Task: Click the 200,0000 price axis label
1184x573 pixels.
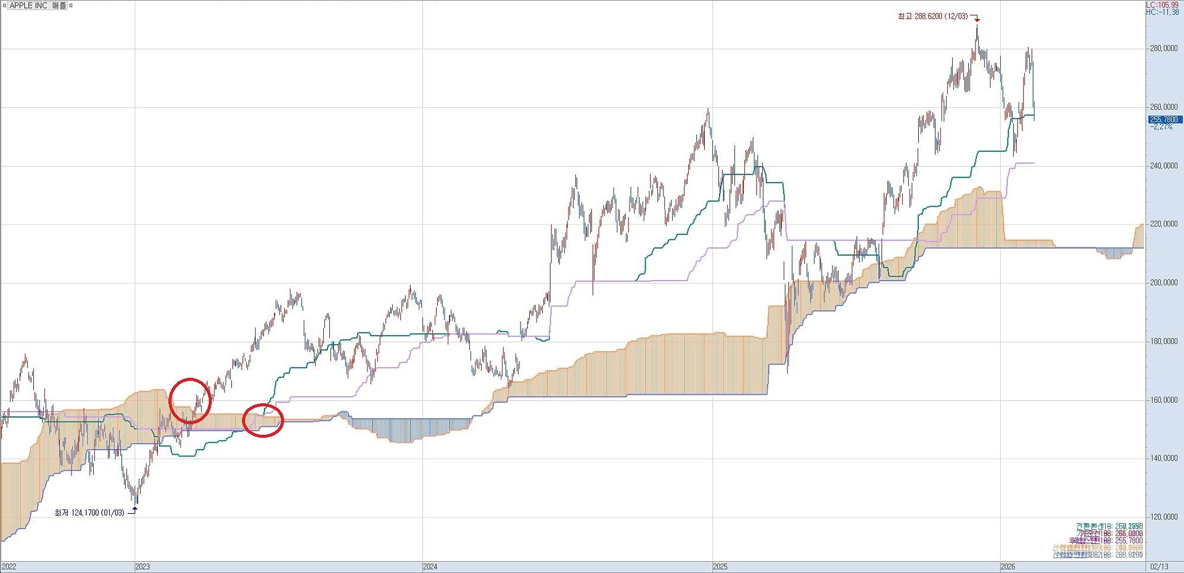Action: 1164,283
